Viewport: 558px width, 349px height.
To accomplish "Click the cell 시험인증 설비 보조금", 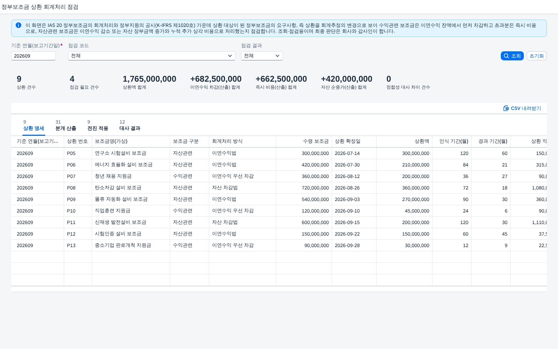I will tap(131, 234).
